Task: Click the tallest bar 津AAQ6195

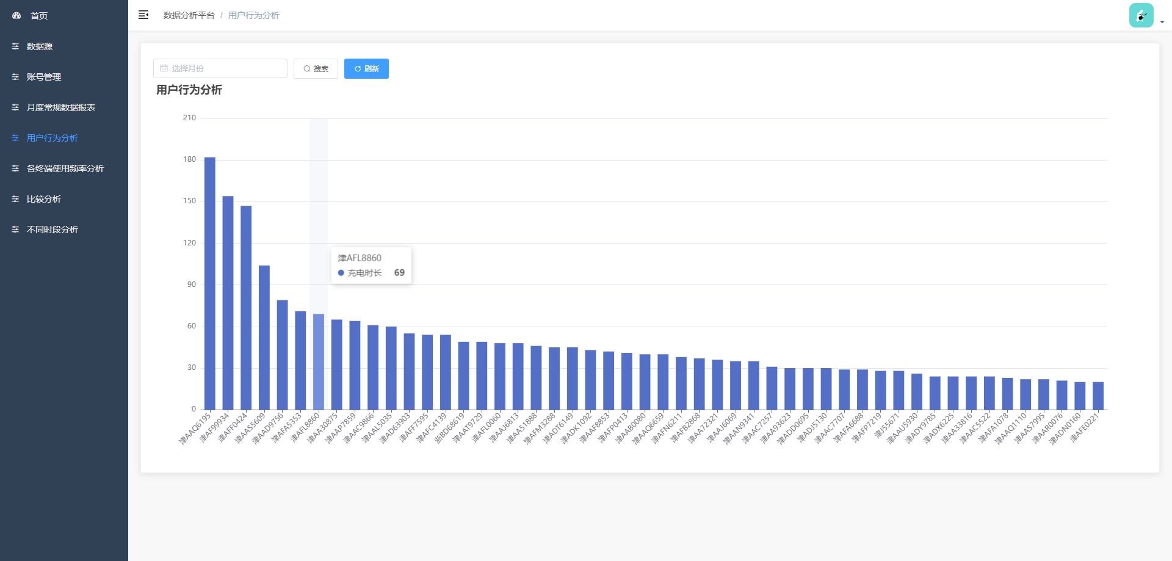Action: (x=209, y=283)
